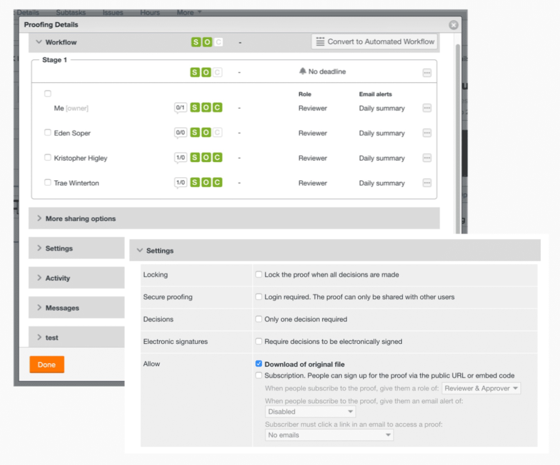
Task: Enable Lock the proof when all decisions are made
Action: tap(259, 274)
